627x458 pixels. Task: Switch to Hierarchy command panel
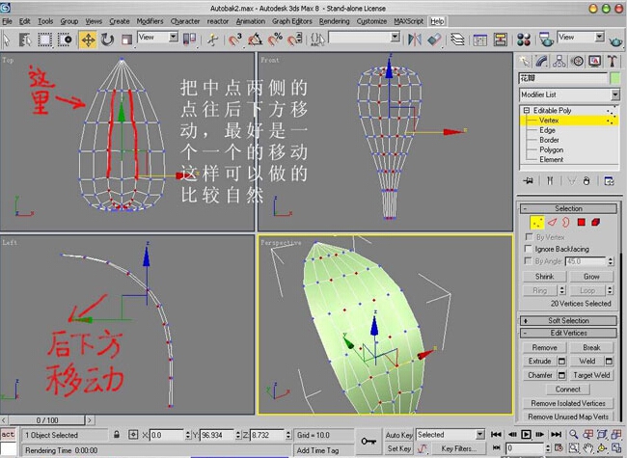[559, 61]
